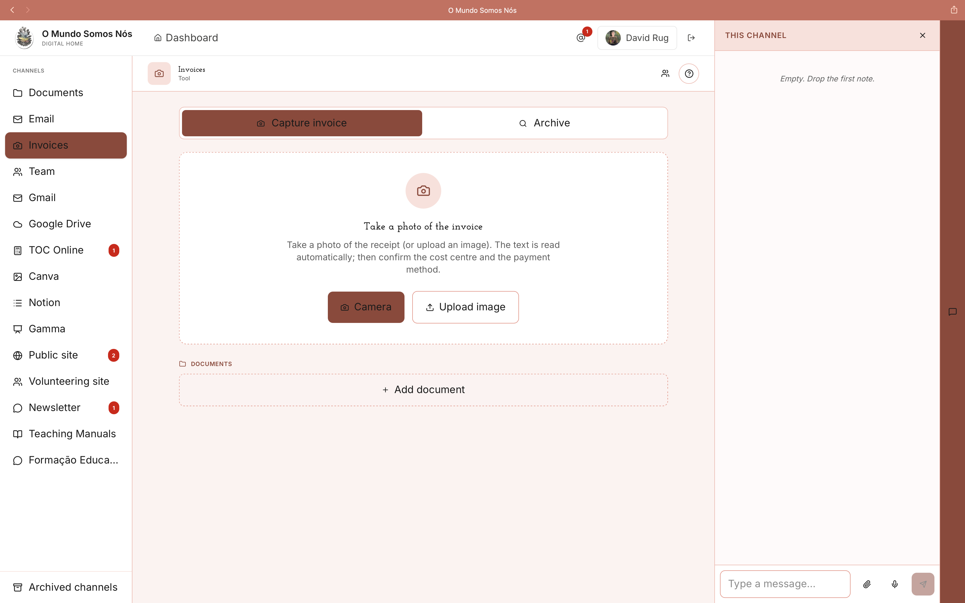Open the Volunteering site channel
Screen dimensions: 965x603
click(66, 382)
